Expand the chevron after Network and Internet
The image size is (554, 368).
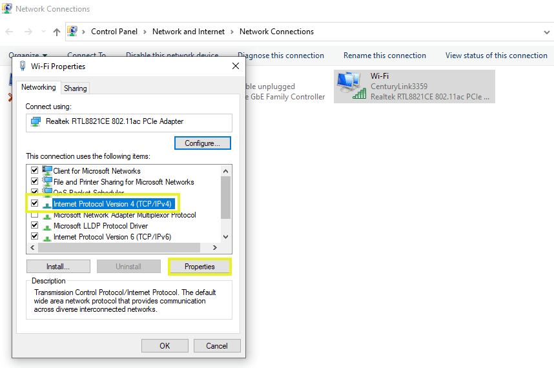point(232,32)
